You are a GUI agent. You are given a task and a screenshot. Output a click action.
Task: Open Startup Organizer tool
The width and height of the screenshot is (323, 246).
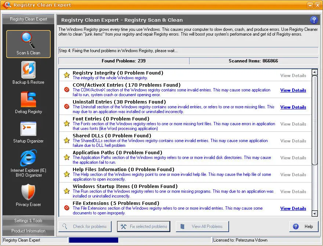pyautogui.click(x=28, y=132)
